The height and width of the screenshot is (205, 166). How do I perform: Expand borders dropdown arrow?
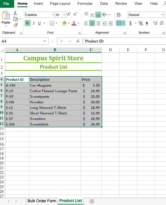pyautogui.click(x=57, y=23)
